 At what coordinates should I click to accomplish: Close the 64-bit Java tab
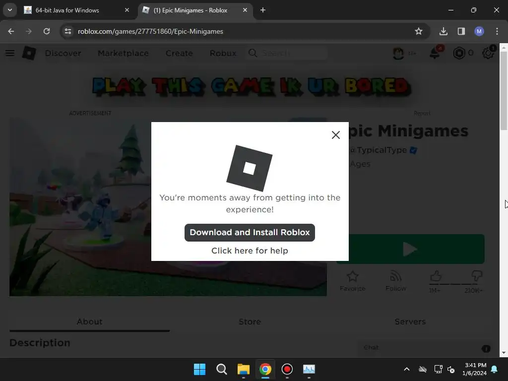tap(127, 10)
